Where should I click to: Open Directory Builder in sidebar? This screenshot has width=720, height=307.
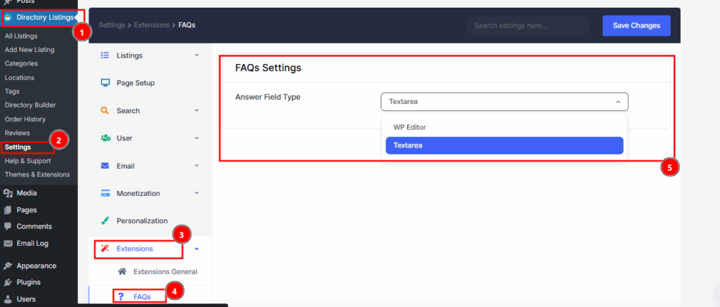[x=30, y=105]
